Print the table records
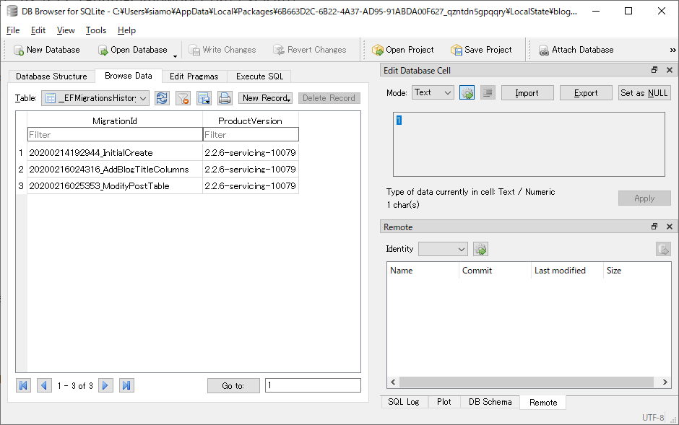679x425 pixels. click(x=224, y=99)
